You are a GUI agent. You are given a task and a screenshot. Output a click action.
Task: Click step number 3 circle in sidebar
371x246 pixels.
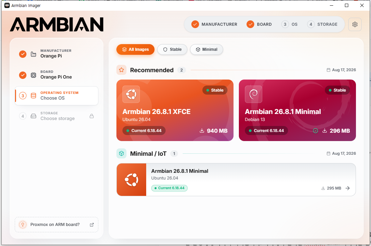(x=23, y=96)
